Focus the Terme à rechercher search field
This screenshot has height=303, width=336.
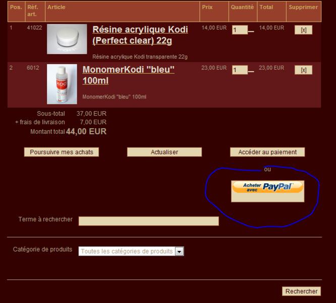tap(149, 221)
